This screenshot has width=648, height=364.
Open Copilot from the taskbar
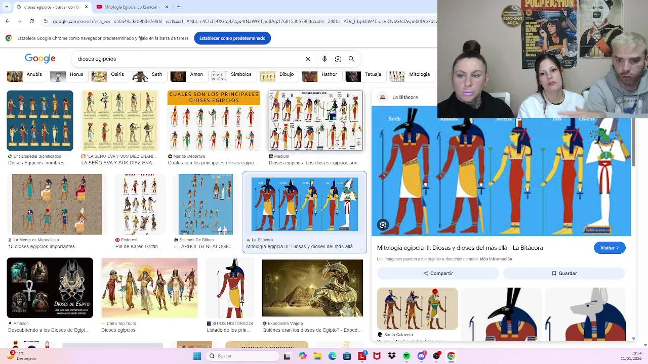tap(303, 356)
